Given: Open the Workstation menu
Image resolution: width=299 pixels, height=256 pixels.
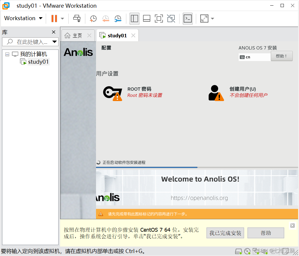Looking at the screenshot, I should (23, 18).
